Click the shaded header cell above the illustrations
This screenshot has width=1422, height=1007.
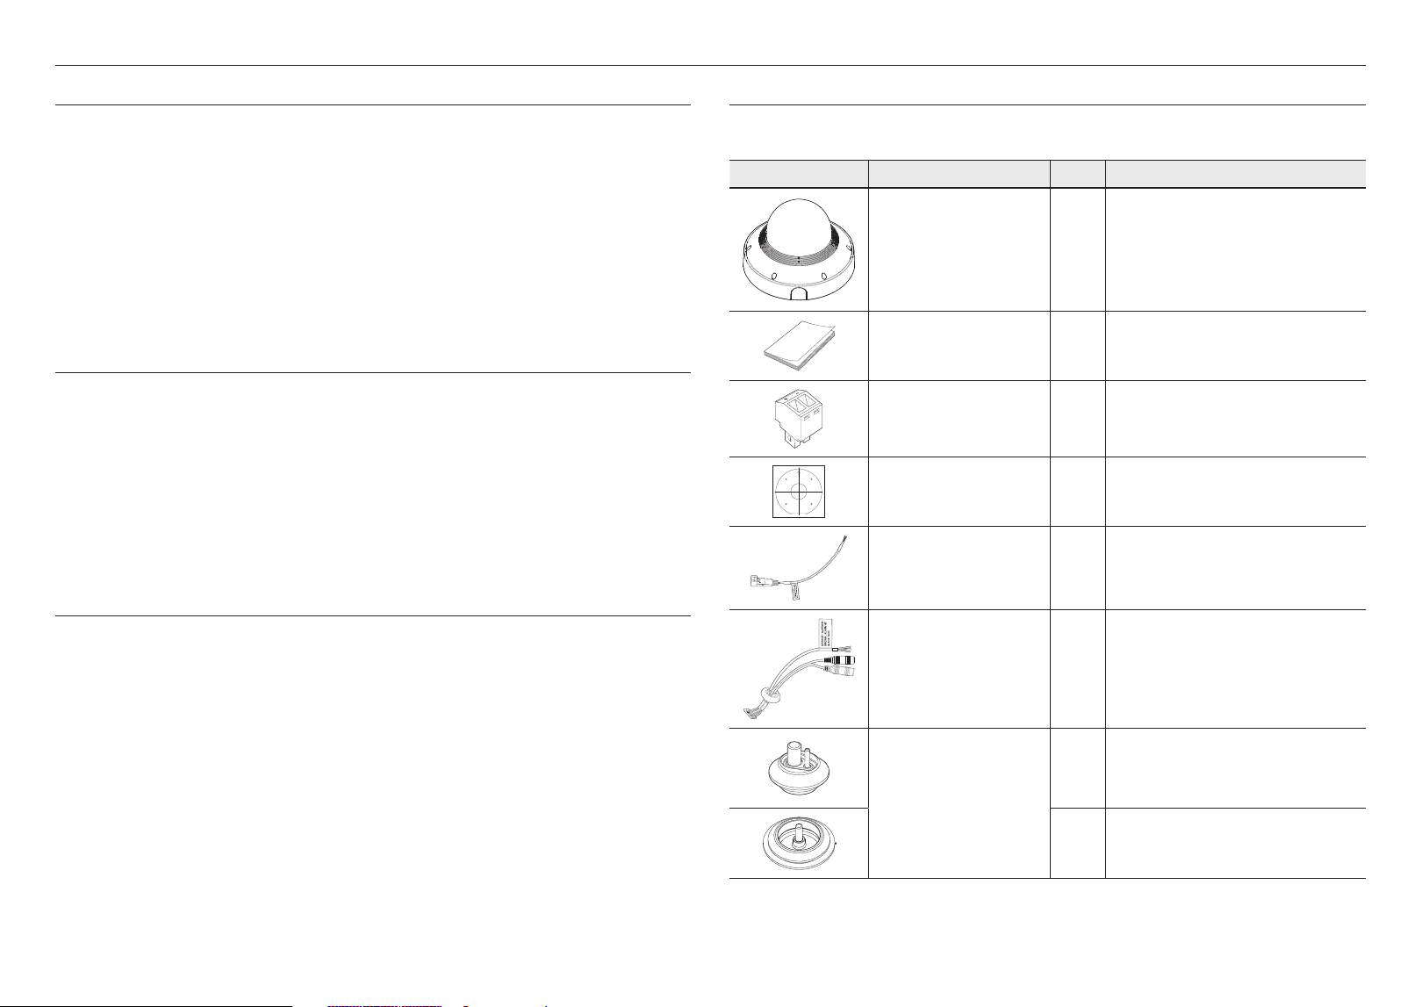(x=798, y=174)
